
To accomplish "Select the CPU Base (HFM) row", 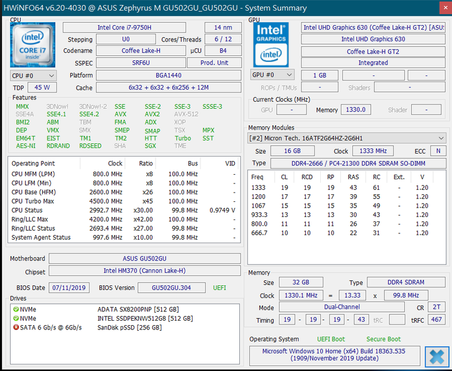I will tap(124, 192).
